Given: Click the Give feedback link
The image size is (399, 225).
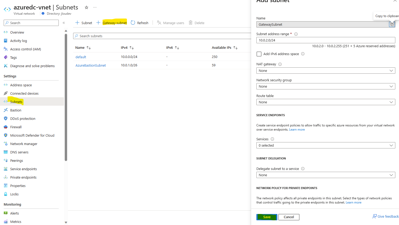Looking at the screenshot, I should pyautogui.click(x=386, y=216).
